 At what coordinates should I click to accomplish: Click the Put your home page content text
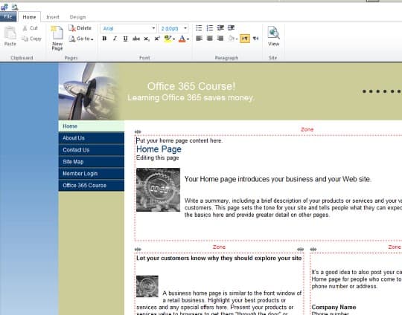179,140
